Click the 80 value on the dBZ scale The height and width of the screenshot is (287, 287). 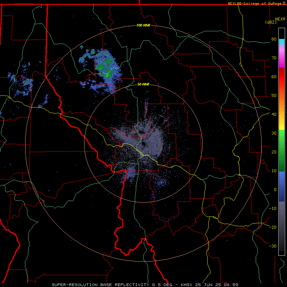tap(274, 39)
